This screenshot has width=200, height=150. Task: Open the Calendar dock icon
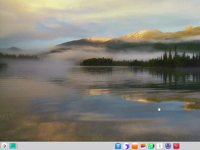[160, 146]
